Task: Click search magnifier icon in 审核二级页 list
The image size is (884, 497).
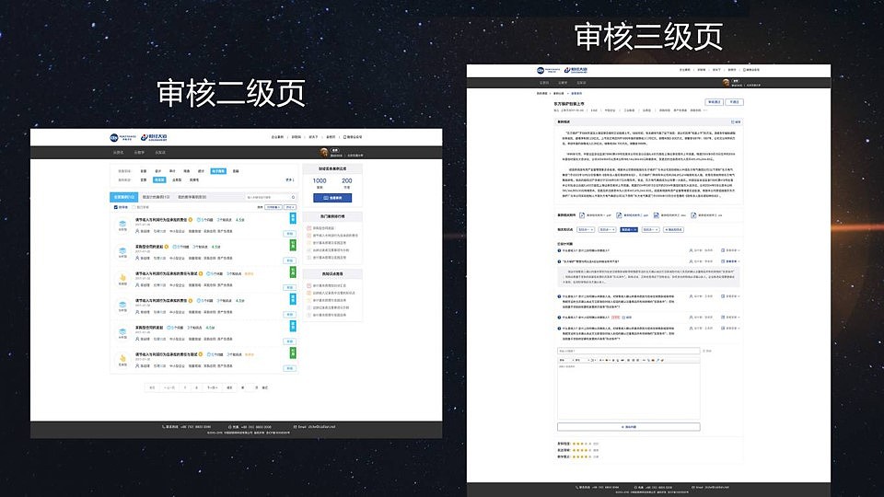Action: click(x=293, y=197)
